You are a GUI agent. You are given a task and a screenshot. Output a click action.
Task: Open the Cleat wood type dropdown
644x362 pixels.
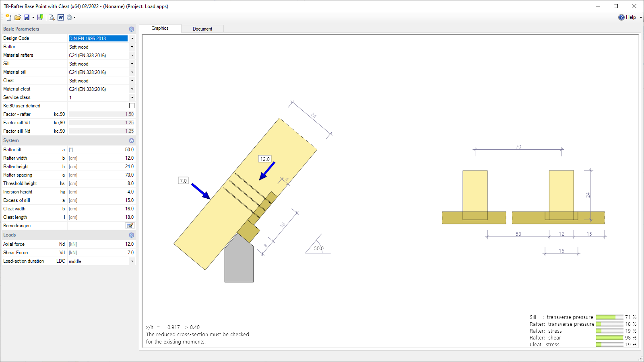coord(132,81)
